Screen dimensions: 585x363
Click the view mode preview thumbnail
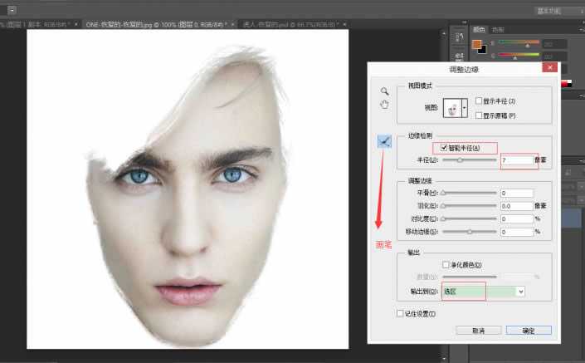pyautogui.click(x=453, y=107)
